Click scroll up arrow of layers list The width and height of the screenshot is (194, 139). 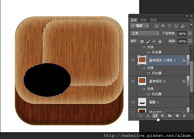(192, 48)
